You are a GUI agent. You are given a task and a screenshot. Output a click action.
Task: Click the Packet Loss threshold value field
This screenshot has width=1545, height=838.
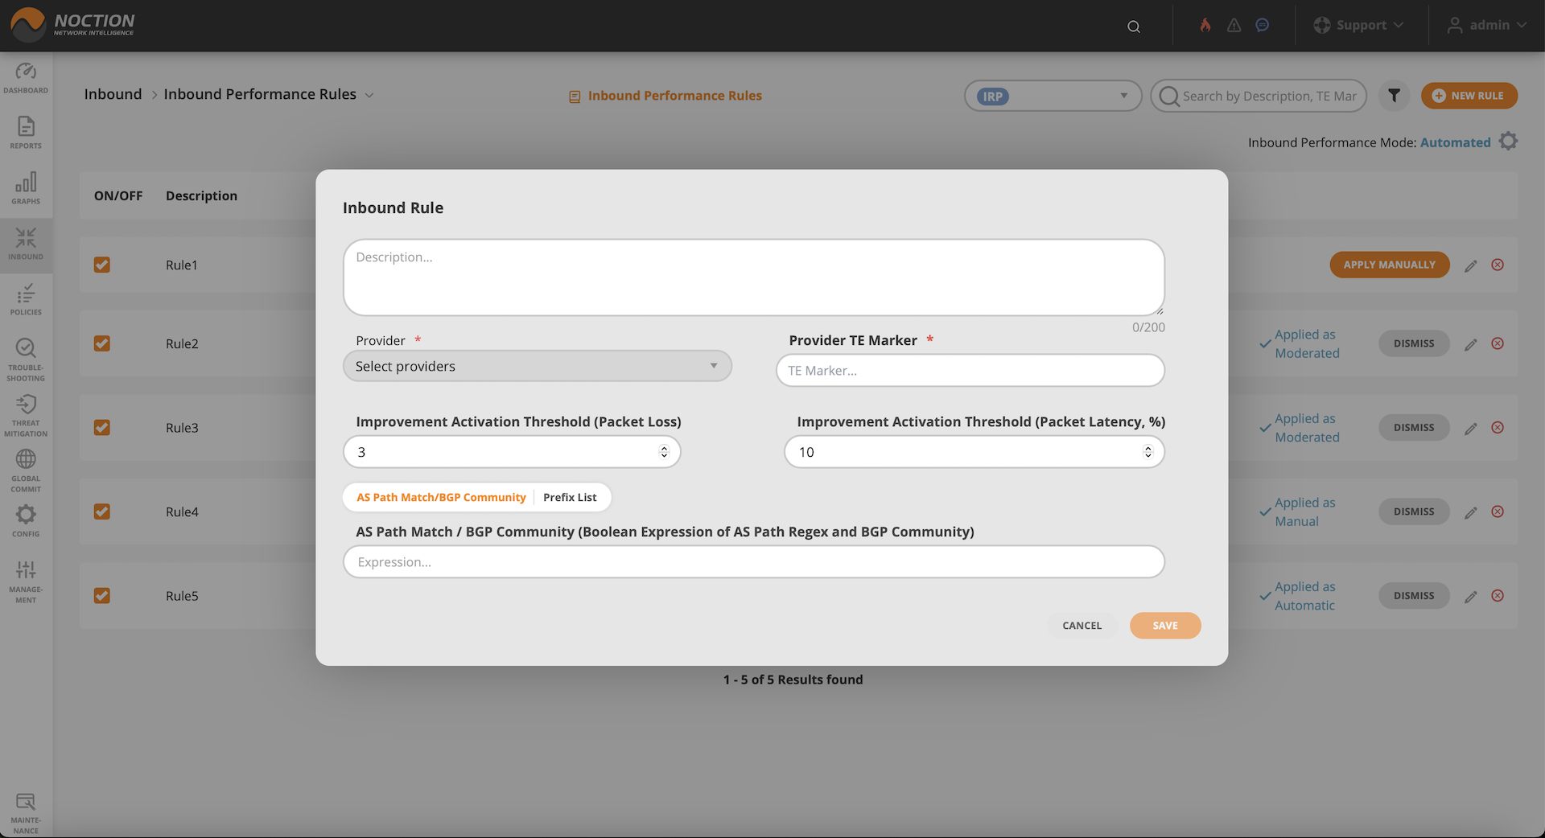tap(512, 452)
